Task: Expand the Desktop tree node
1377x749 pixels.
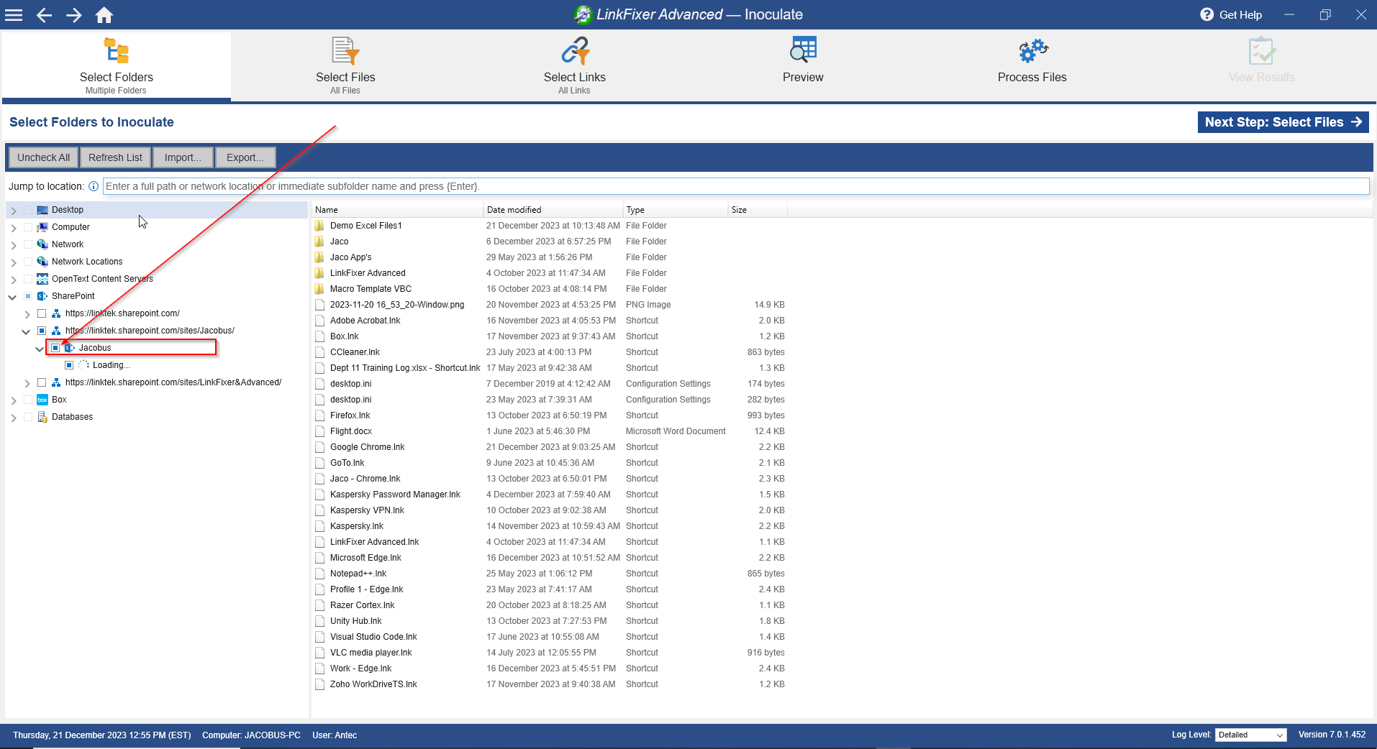Action: click(x=14, y=211)
